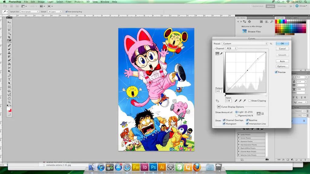The width and height of the screenshot is (310, 174).
Task: Click the Mini Bridge home icon
Action: (249, 21)
